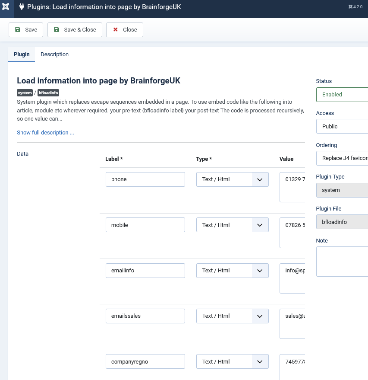The width and height of the screenshot is (368, 380).
Task: Open the Type dropdown for the phone row
Action: (233, 179)
